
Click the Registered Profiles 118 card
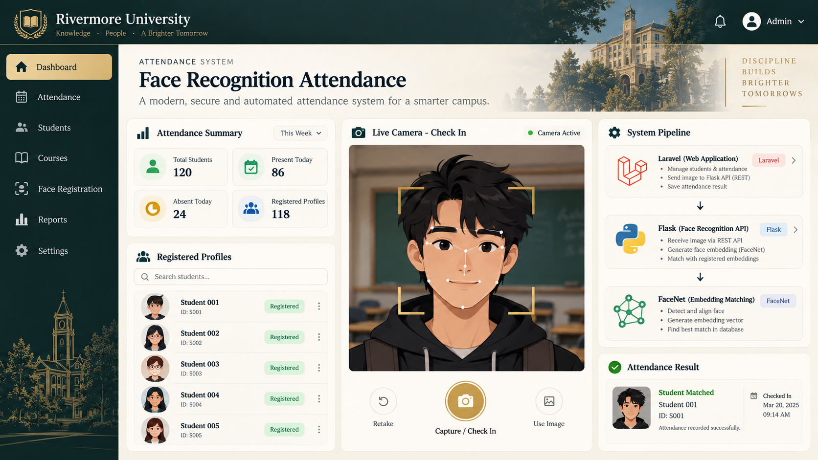pyautogui.click(x=280, y=209)
